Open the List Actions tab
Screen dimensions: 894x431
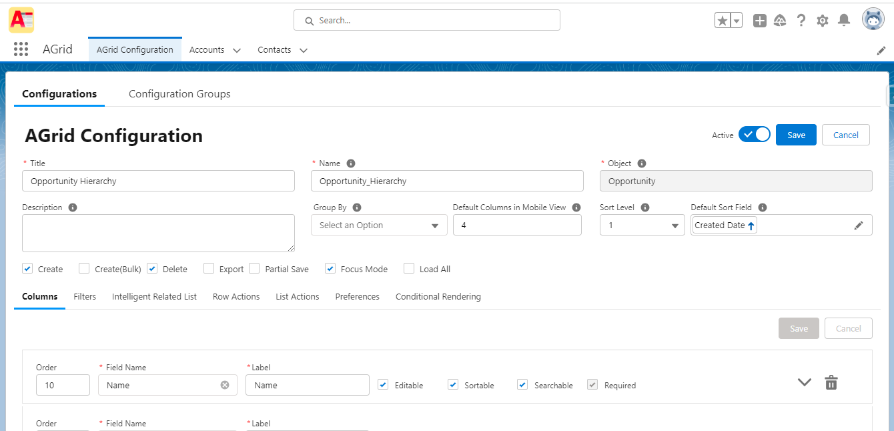298,296
